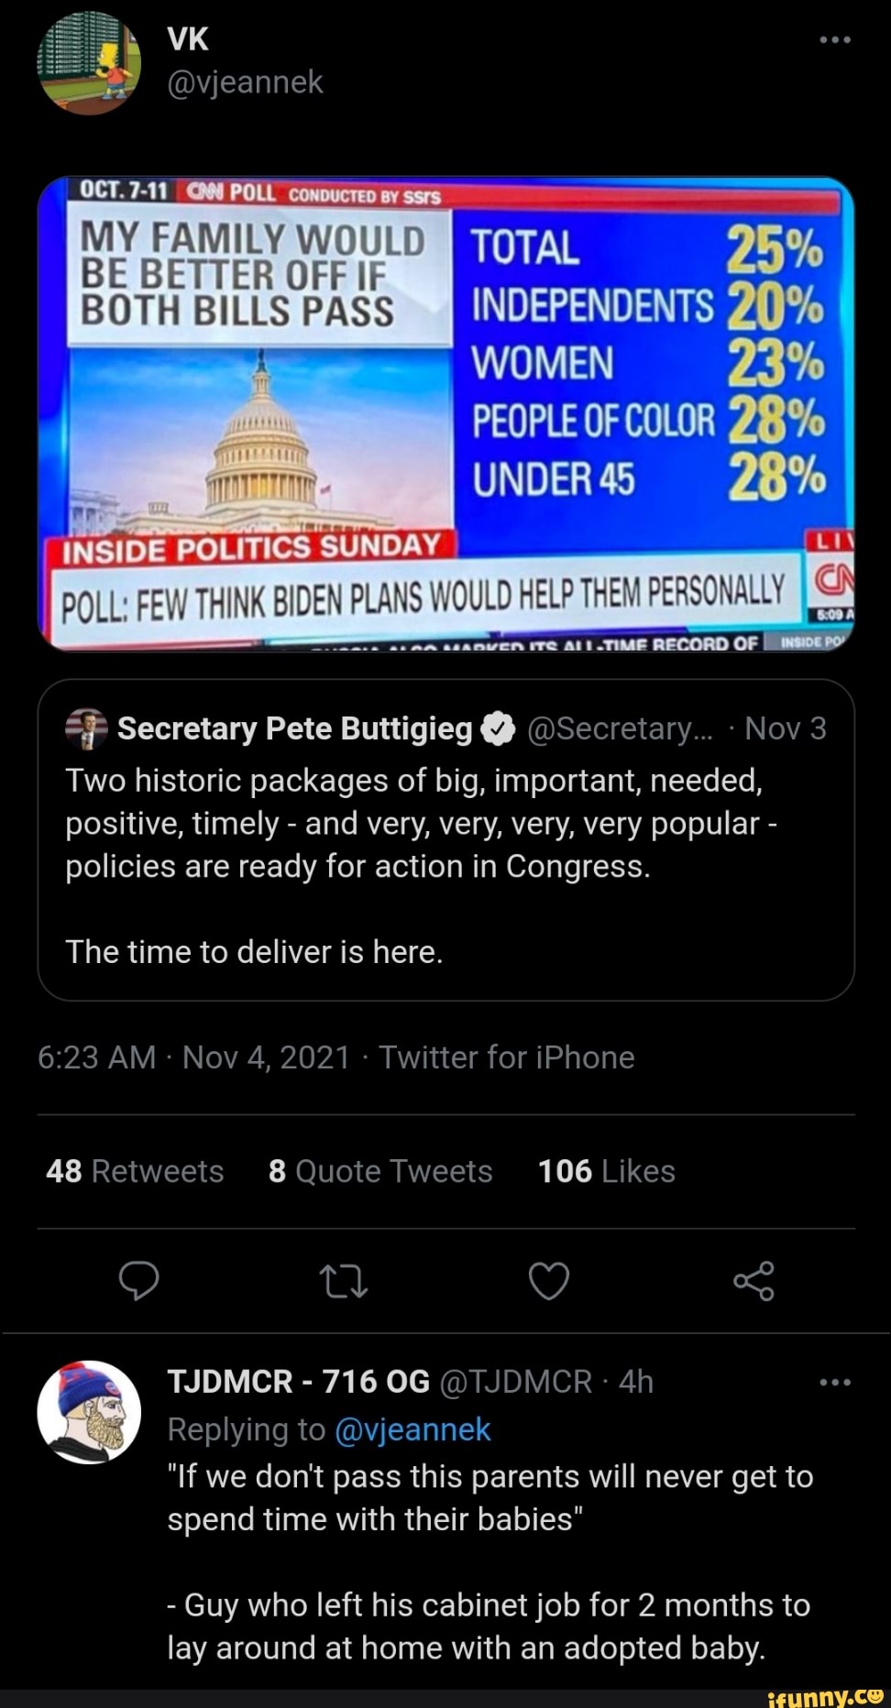
Task: Tap the verified badge beside Buttigieg
Action: tap(497, 728)
